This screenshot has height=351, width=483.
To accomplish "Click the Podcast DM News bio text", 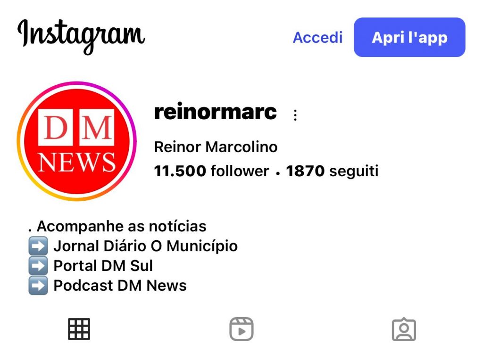I will [x=120, y=285].
